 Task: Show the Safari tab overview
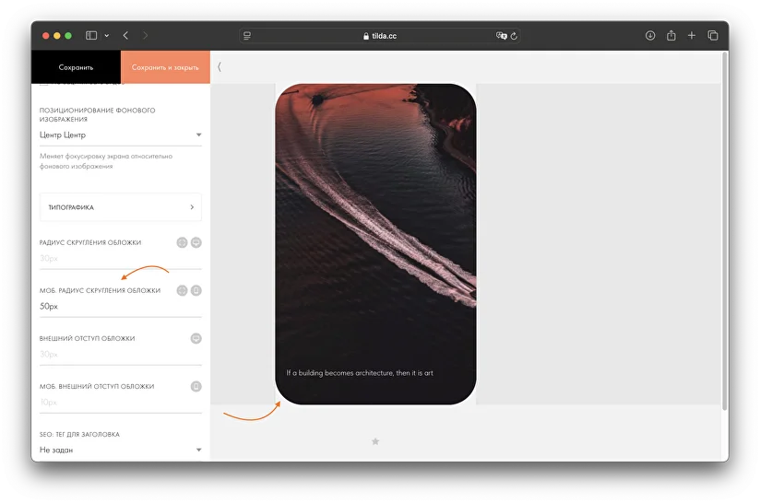(x=713, y=36)
